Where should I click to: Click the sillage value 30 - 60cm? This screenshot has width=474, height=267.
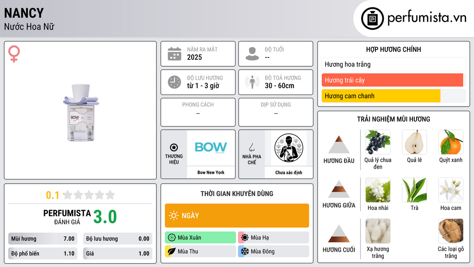click(x=279, y=86)
